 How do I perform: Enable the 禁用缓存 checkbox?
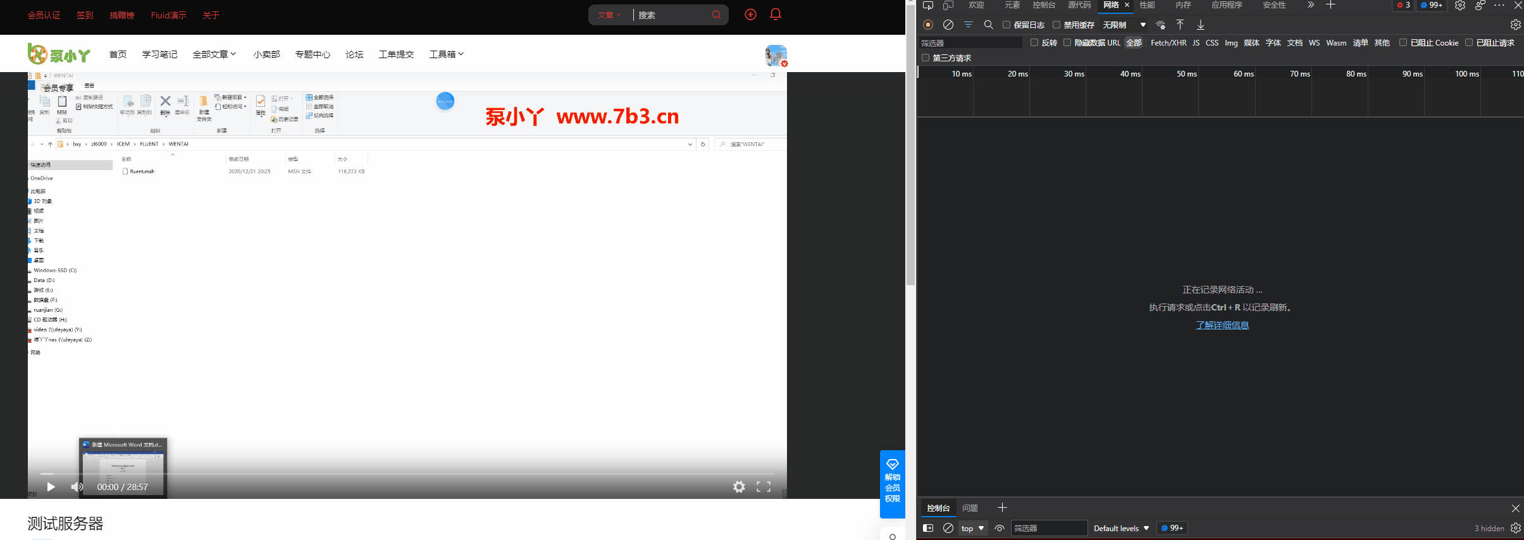(1056, 25)
